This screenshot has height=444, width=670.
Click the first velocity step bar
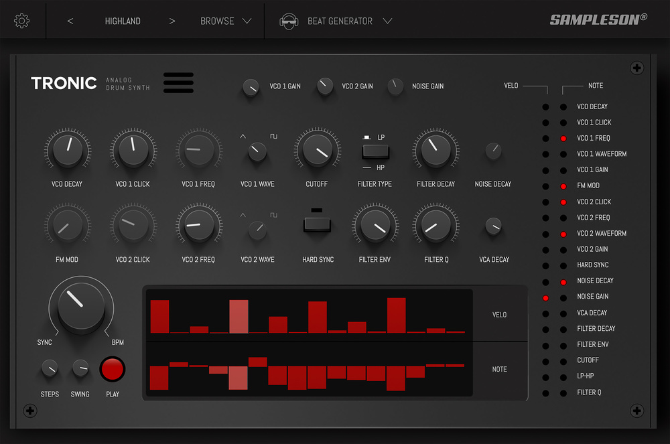(159, 316)
